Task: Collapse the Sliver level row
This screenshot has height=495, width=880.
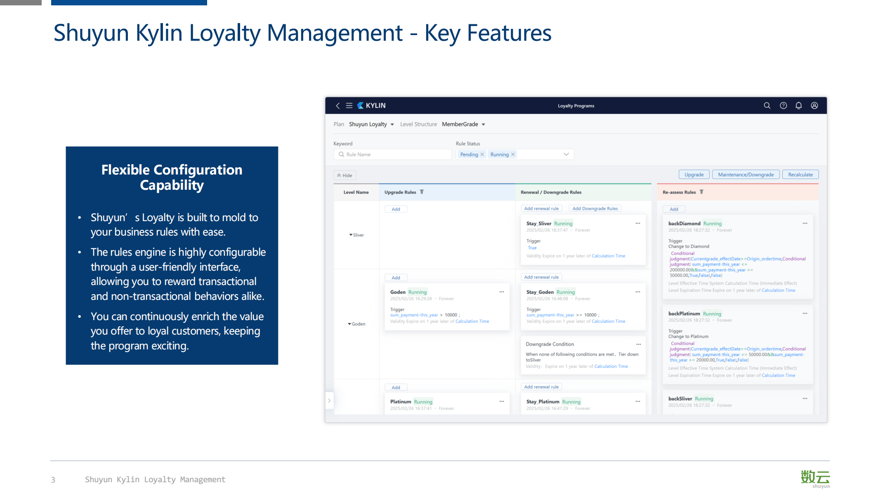Action: [x=351, y=235]
